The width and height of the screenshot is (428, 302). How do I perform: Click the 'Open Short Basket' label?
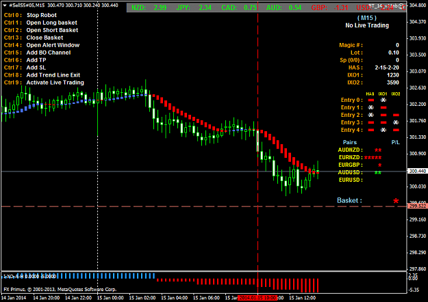pyautogui.click(x=52, y=30)
